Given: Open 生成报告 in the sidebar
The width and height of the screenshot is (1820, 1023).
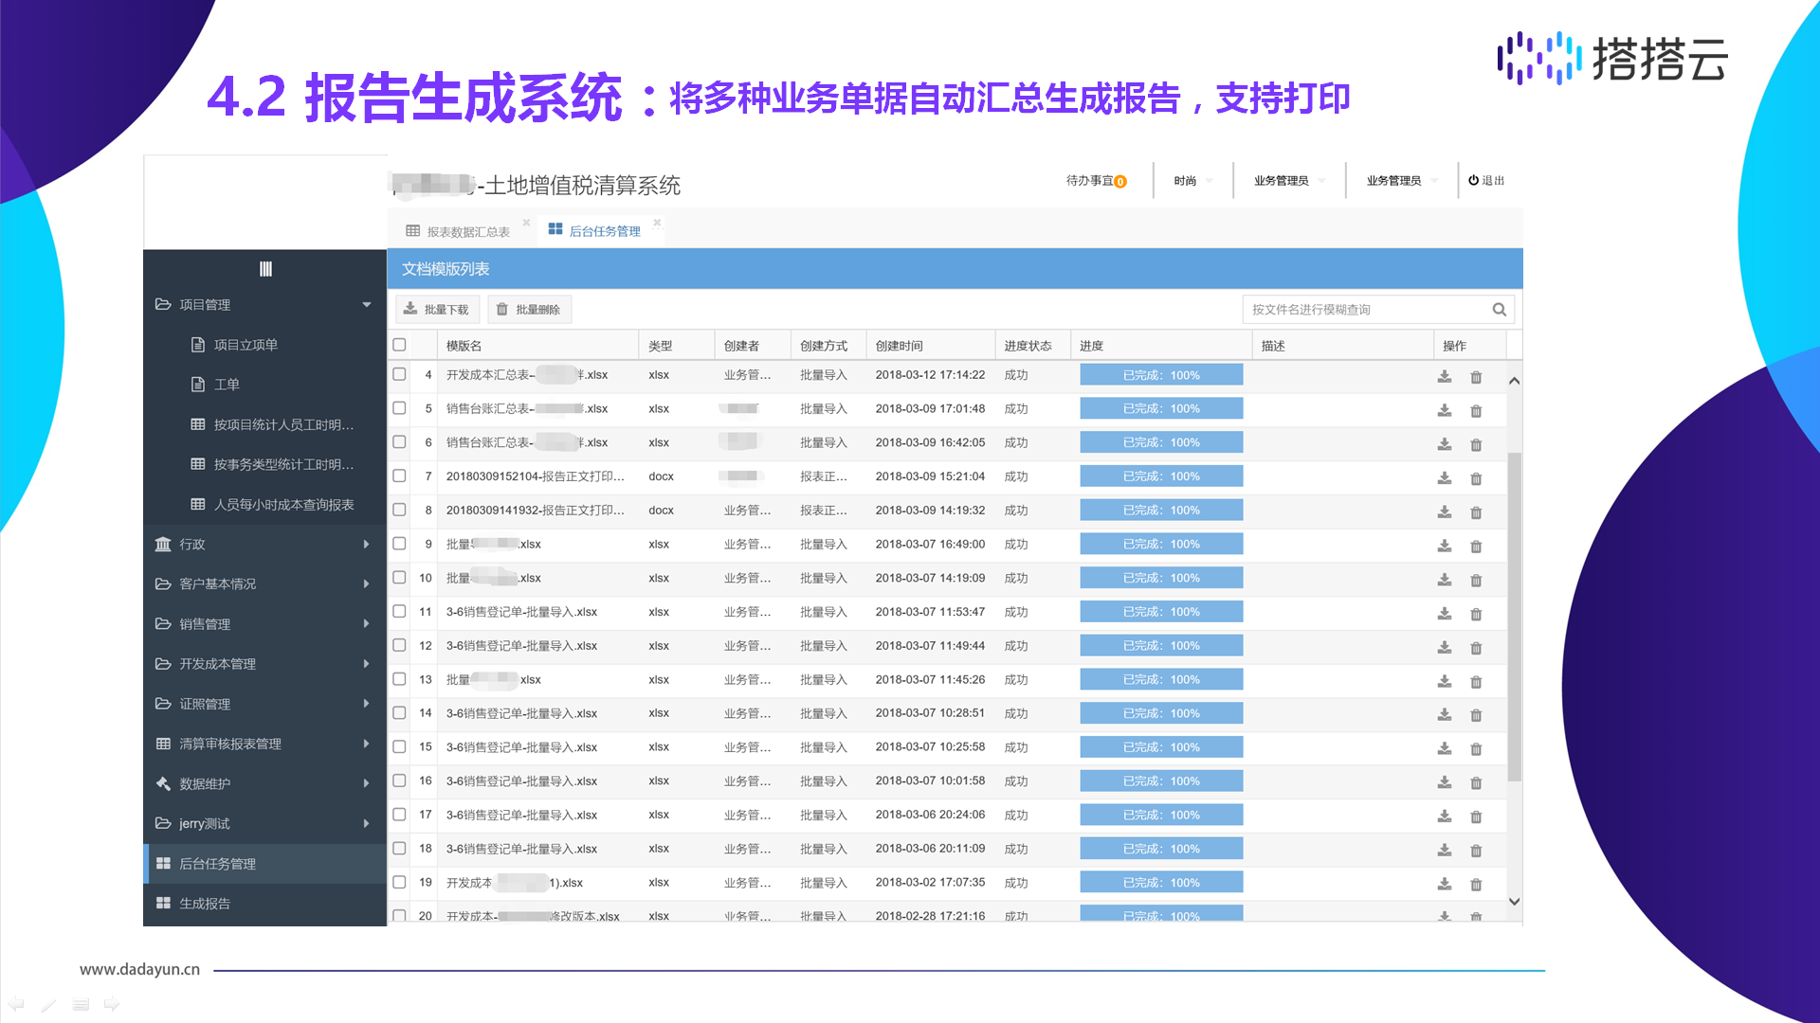Looking at the screenshot, I should pyautogui.click(x=205, y=904).
